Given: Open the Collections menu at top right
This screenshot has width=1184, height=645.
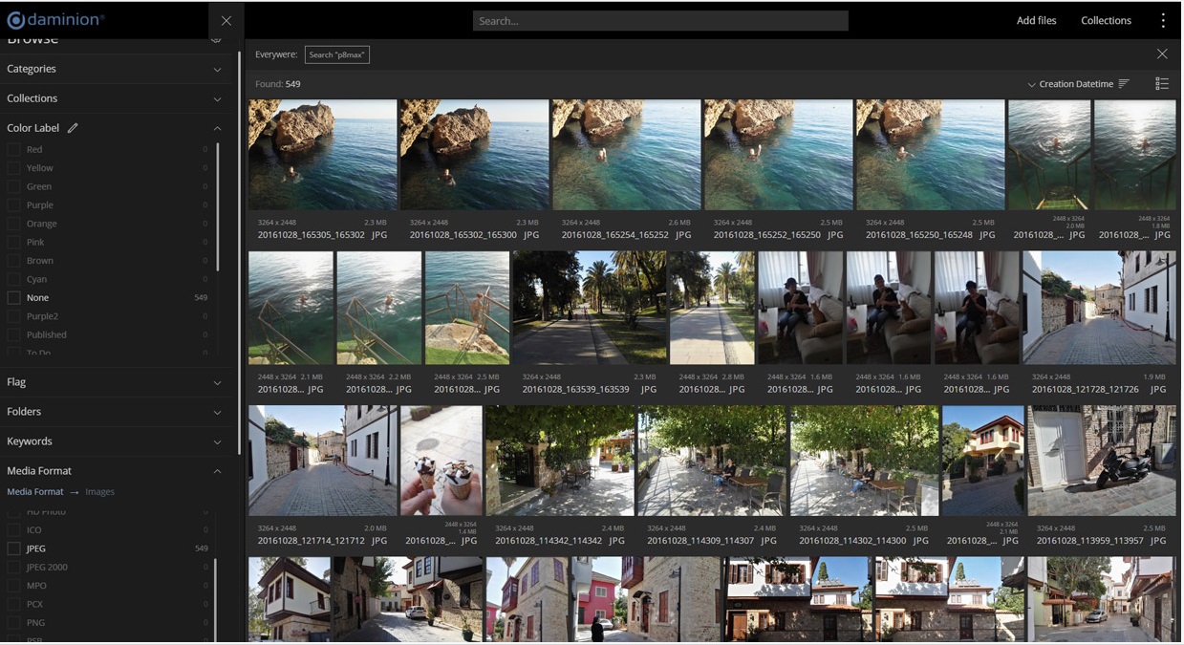Looking at the screenshot, I should point(1106,19).
